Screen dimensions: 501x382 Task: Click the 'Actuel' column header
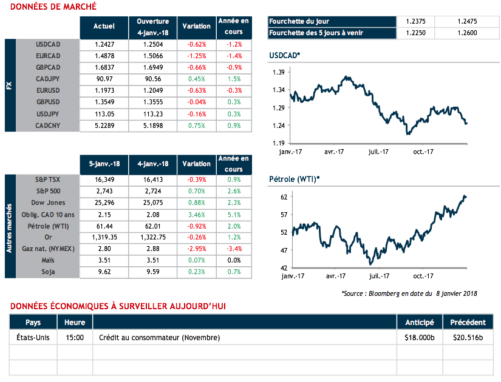tap(104, 27)
